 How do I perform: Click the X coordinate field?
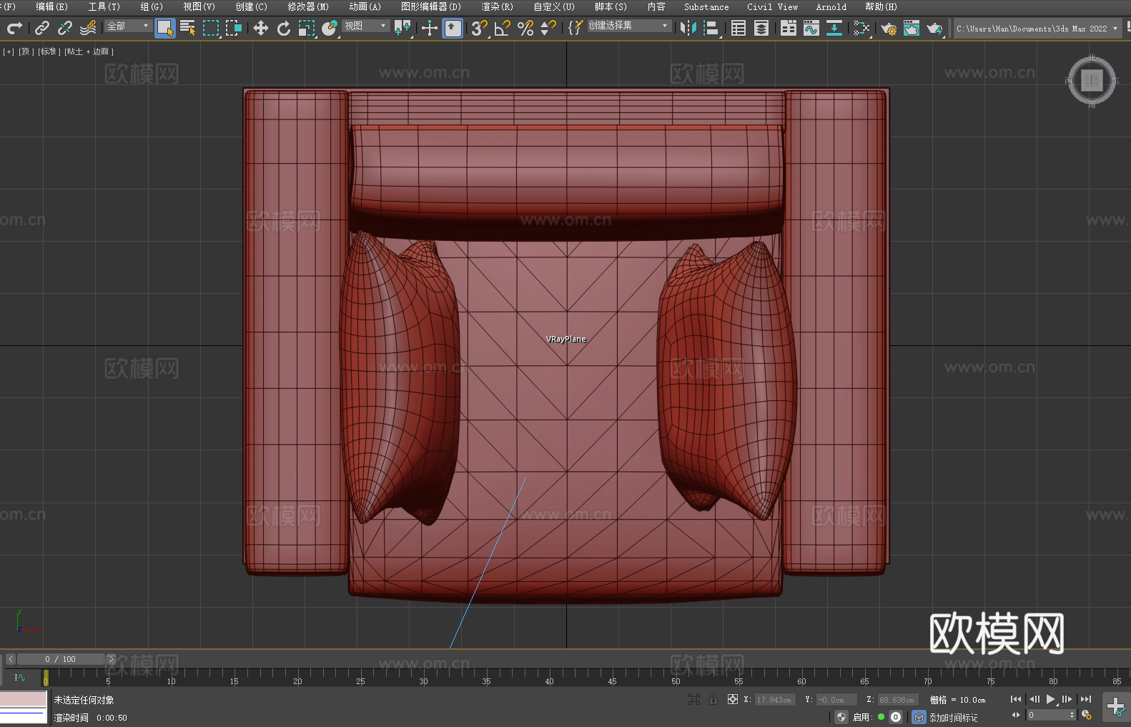774,700
